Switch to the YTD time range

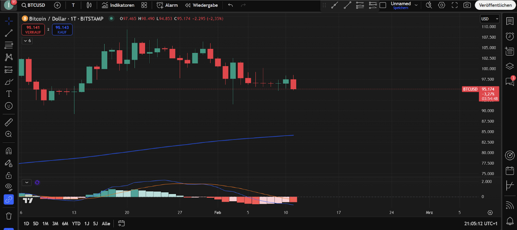[x=76, y=224]
